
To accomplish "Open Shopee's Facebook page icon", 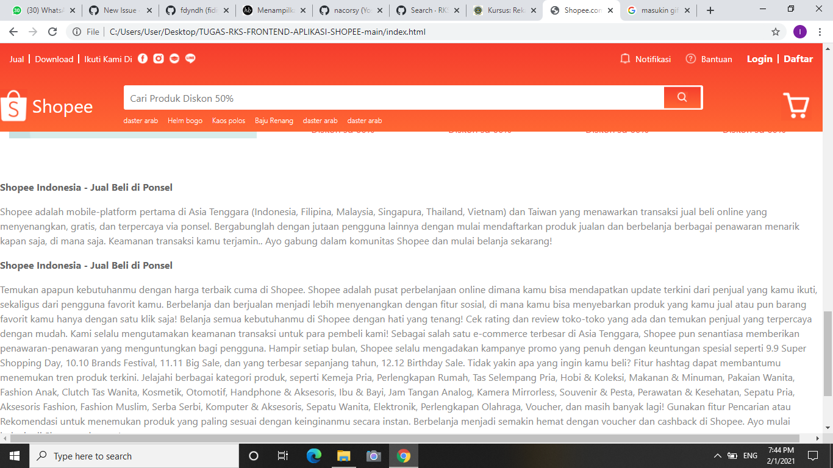I will [x=143, y=58].
